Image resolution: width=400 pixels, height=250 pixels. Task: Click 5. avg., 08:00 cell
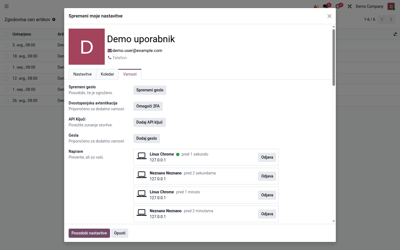24,45
